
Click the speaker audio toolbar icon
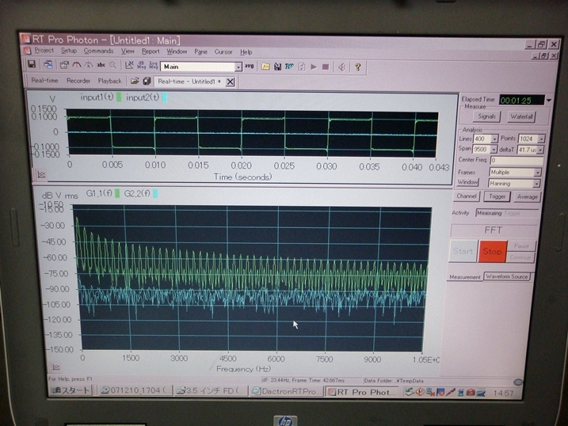tap(341, 67)
